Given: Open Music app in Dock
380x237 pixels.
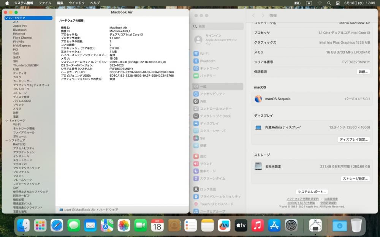Looking at the screenshot, I should click(x=258, y=225).
